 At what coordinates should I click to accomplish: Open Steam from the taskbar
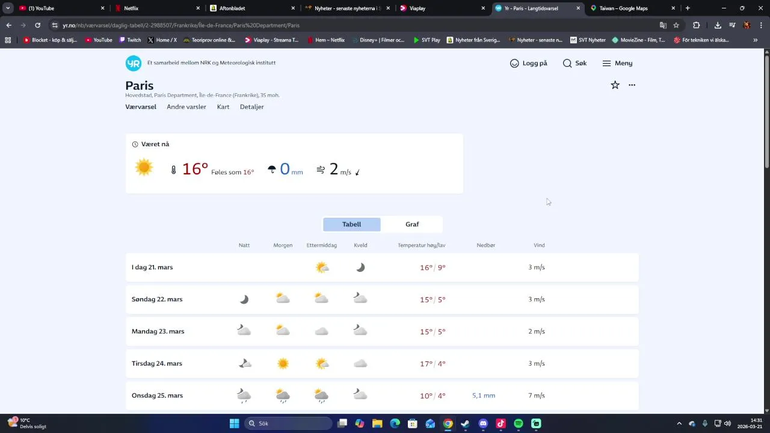tap(465, 423)
